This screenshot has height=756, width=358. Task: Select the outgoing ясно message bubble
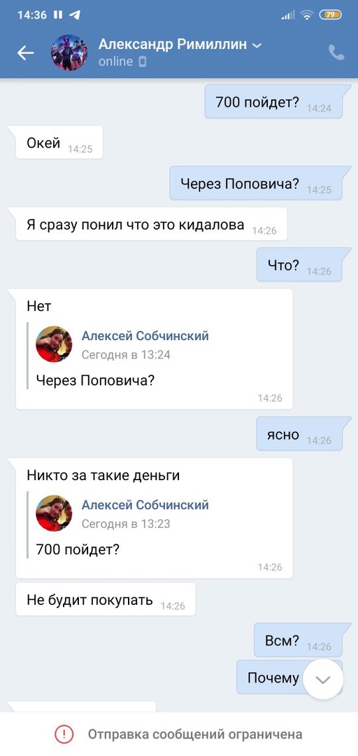click(299, 434)
